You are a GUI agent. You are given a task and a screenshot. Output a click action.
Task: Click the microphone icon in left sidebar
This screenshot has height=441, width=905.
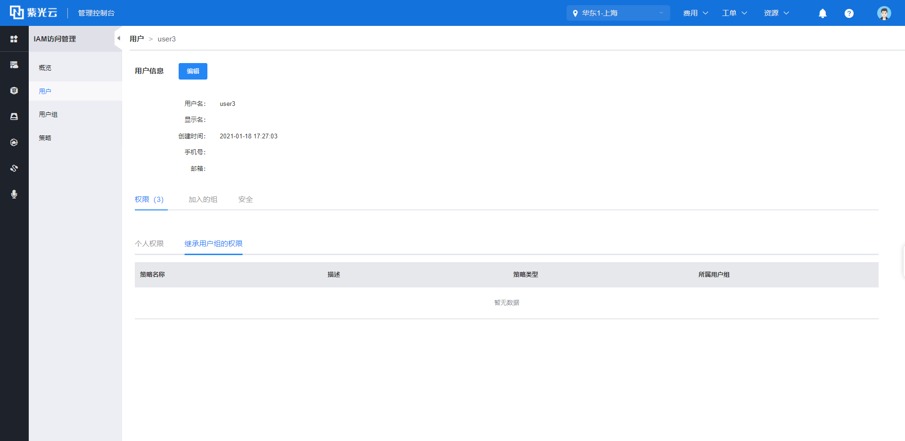(14, 194)
